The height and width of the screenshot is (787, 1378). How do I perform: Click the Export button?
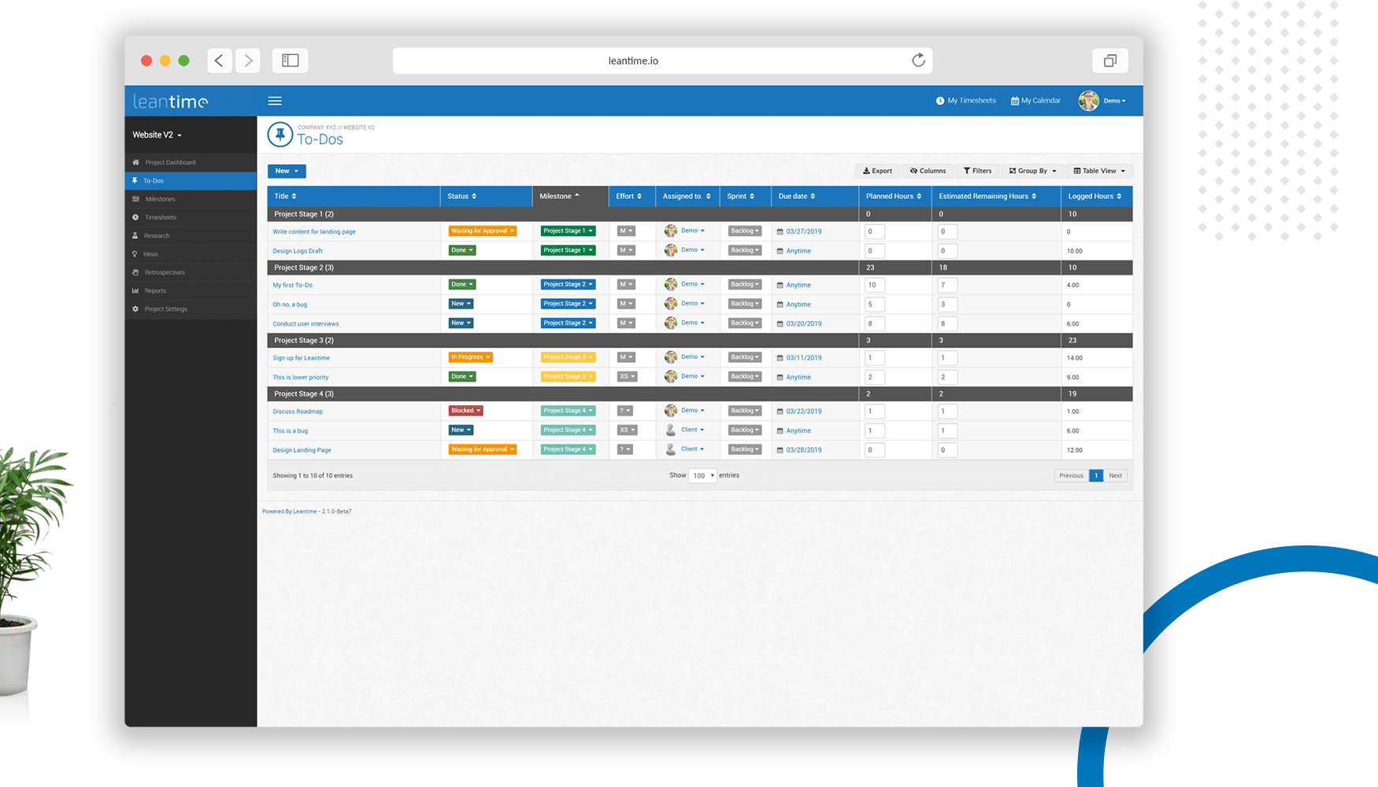click(877, 171)
